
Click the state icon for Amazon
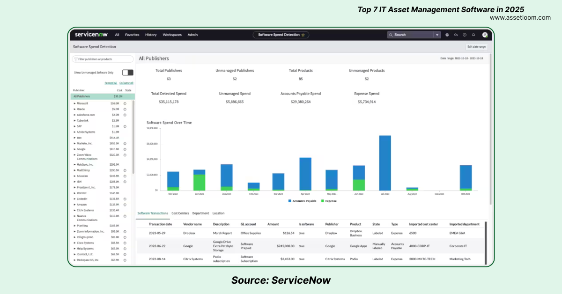coord(125,205)
